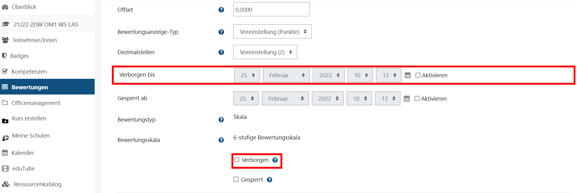Enable the Verborgen bis Aktivieren checkbox
577x193 pixels.
point(418,75)
